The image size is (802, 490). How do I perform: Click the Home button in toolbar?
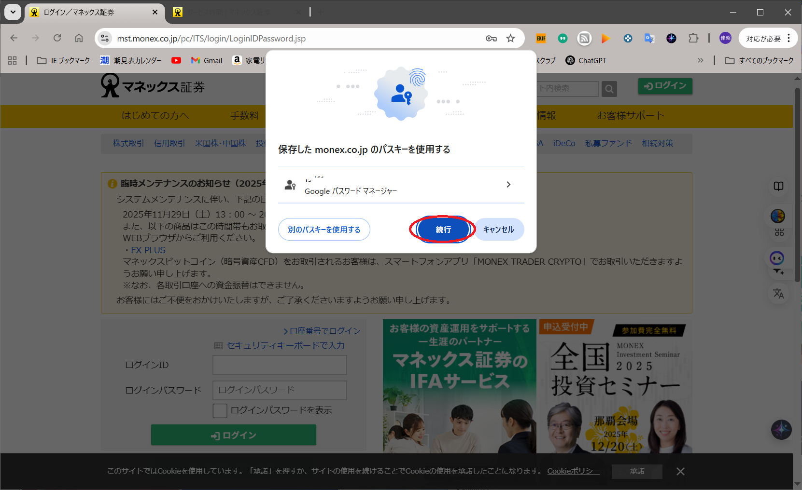tap(79, 38)
